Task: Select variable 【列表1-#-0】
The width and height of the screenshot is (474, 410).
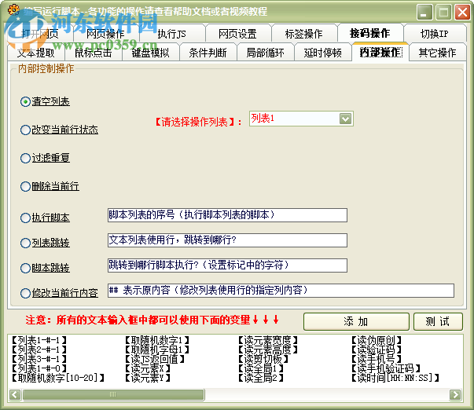Action: (x=39, y=368)
